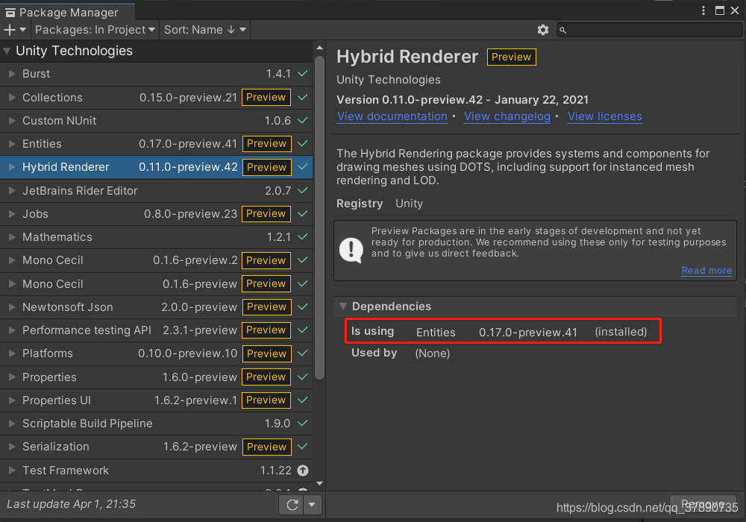The image size is (746, 522).
Task: Click the Used by (None) value
Action: click(x=433, y=353)
